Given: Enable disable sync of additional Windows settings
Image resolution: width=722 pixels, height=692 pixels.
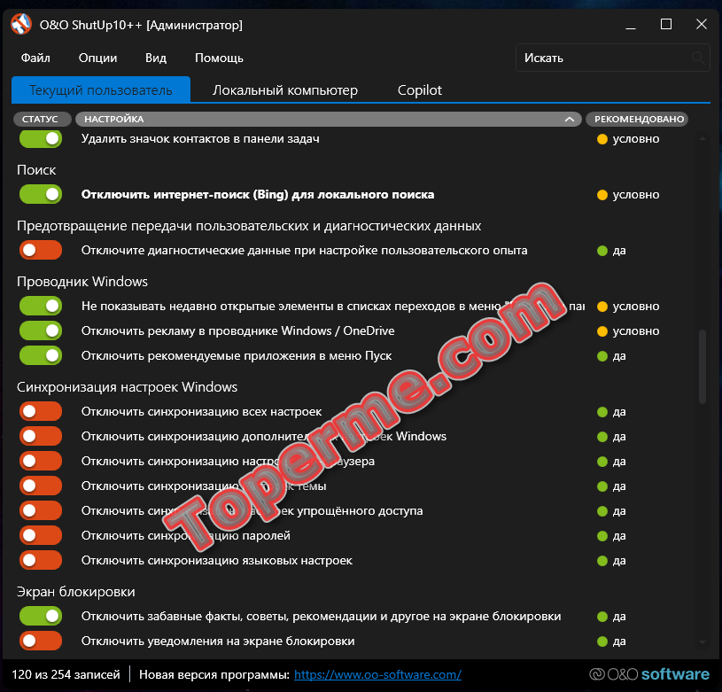Looking at the screenshot, I should coord(41,436).
